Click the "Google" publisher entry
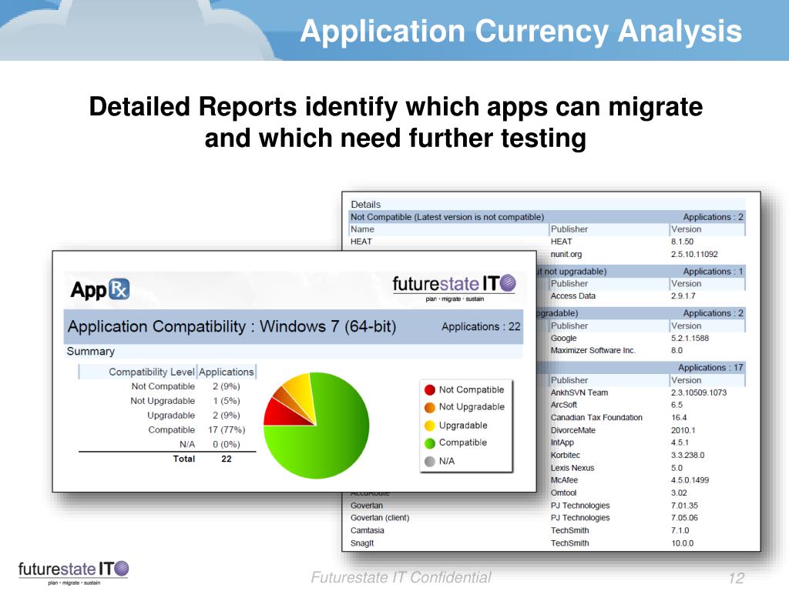The height and width of the screenshot is (591, 789). (563, 339)
